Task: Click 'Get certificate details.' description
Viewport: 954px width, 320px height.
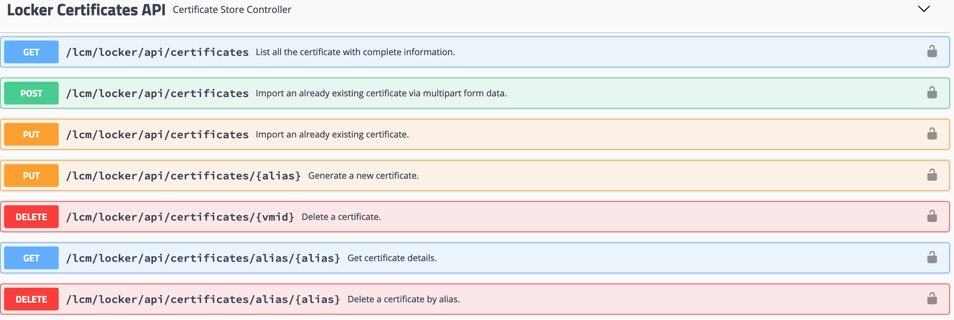Action: 392,258
